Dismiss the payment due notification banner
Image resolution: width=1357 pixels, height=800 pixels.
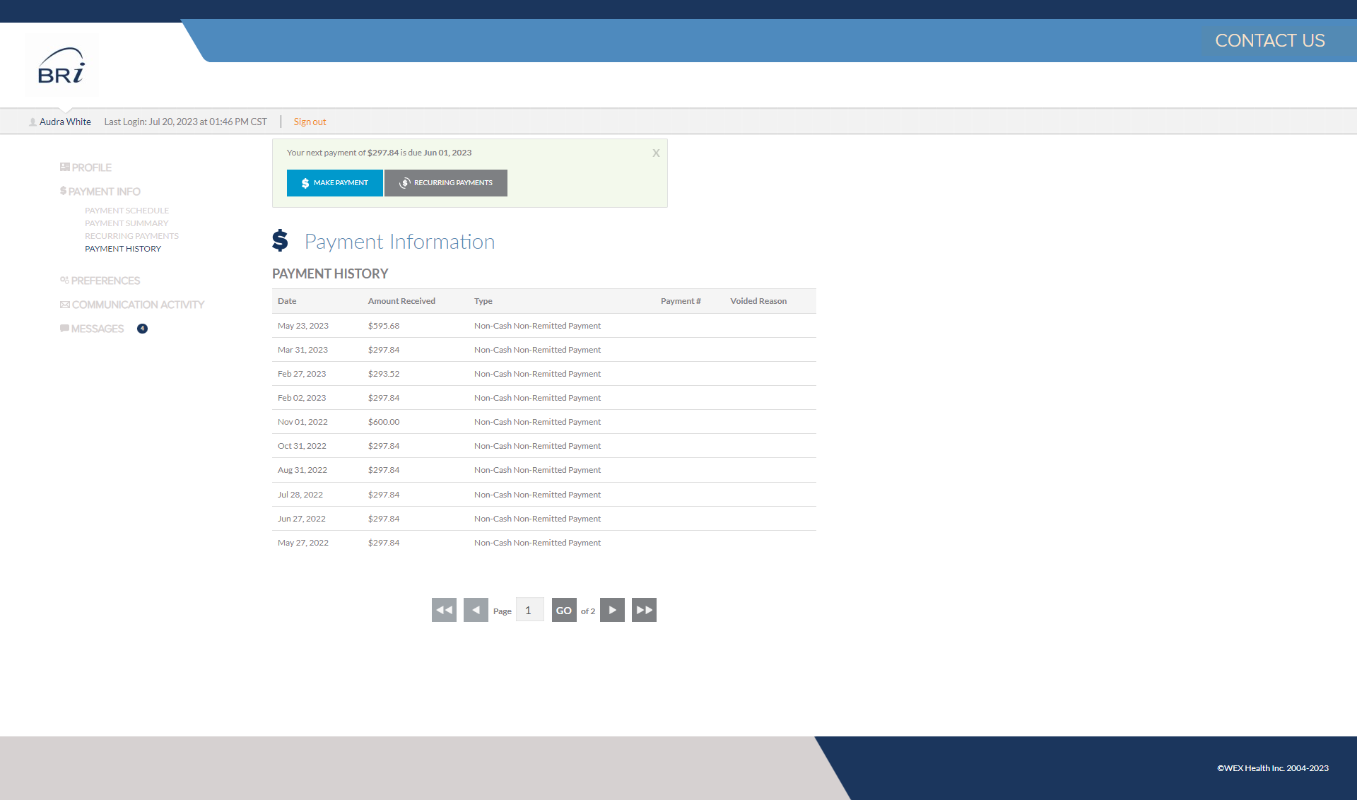pyautogui.click(x=656, y=153)
